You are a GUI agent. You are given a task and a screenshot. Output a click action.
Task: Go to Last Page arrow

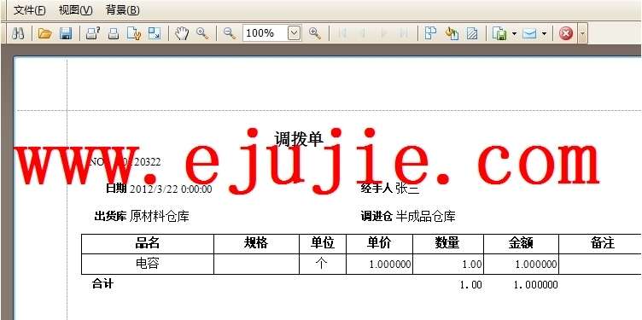tap(404, 33)
